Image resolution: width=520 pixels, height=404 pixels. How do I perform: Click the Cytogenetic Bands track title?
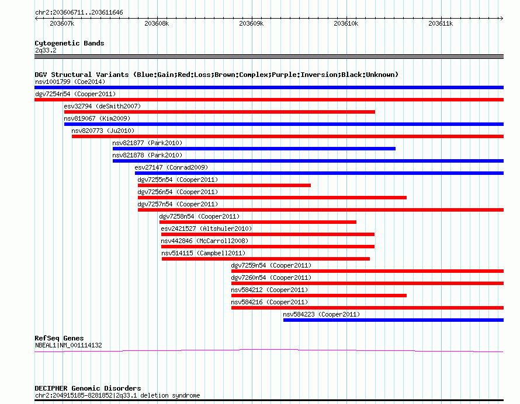70,43
